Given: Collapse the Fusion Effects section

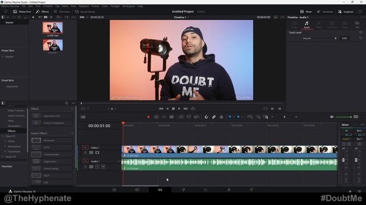Looking at the screenshot, I should 72,133.
